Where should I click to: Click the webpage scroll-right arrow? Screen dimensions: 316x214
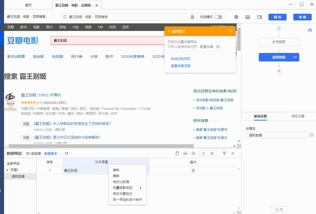[234, 146]
